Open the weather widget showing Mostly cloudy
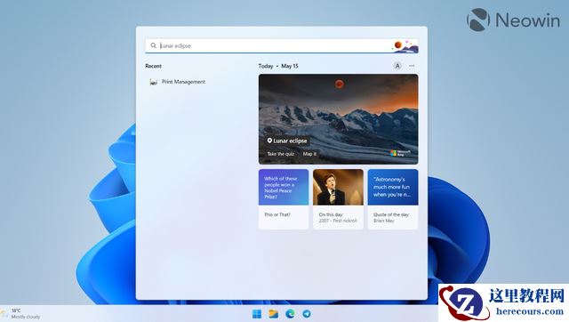569x322 pixels. pyautogui.click(x=20, y=314)
